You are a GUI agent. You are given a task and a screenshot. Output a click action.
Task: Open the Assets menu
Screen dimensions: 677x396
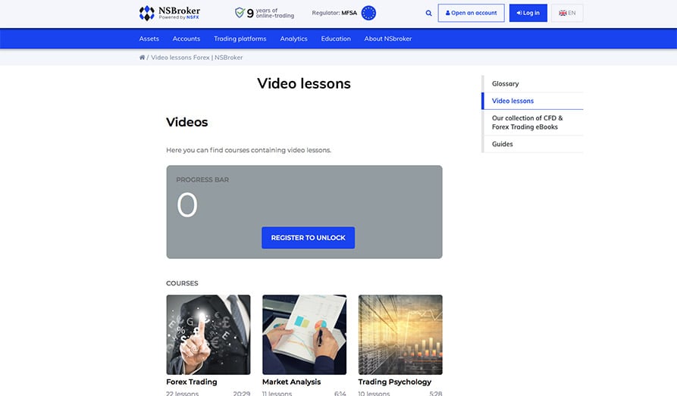pos(149,39)
